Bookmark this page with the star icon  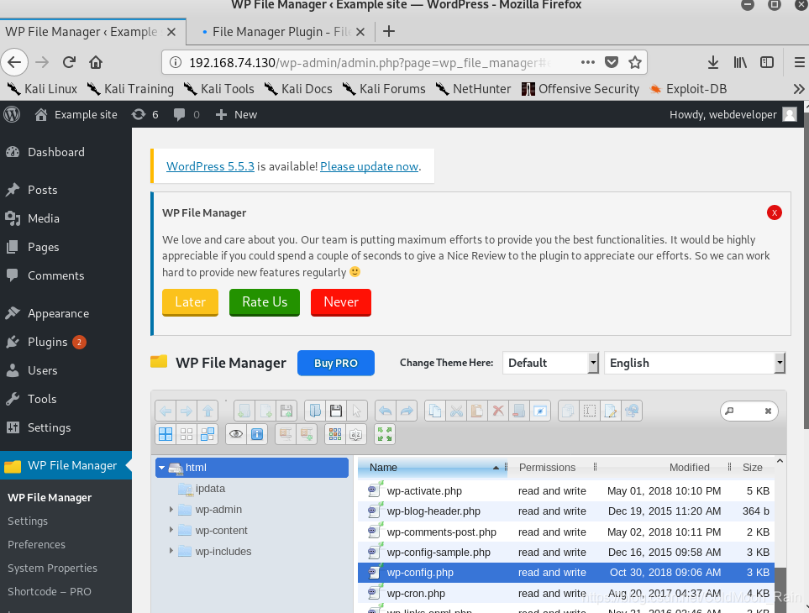click(634, 62)
